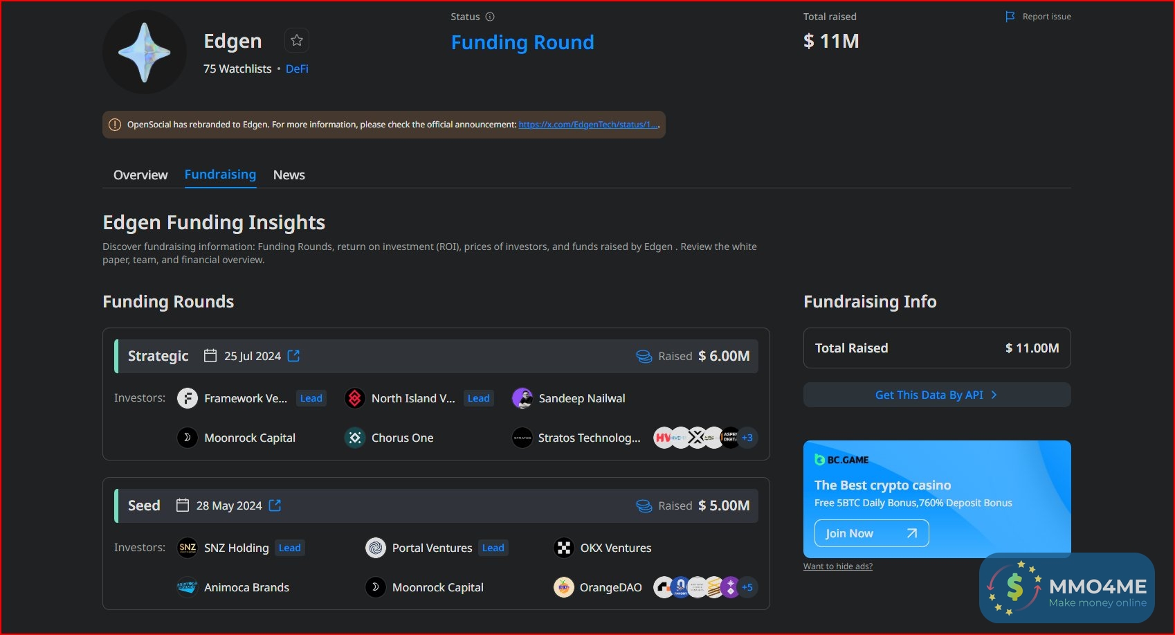
Task: Open the Framework Ventures investor logo
Action: click(188, 398)
